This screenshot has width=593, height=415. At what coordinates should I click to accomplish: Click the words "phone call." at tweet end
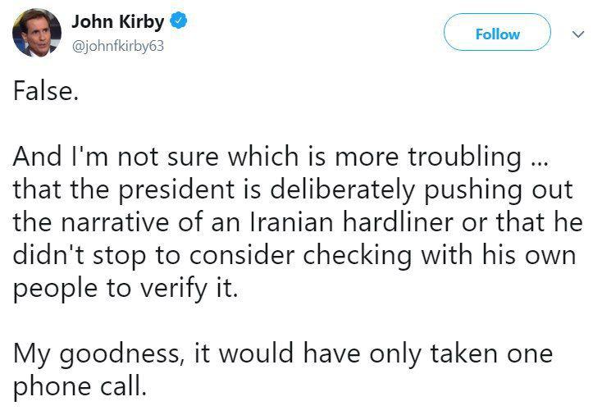click(x=80, y=387)
